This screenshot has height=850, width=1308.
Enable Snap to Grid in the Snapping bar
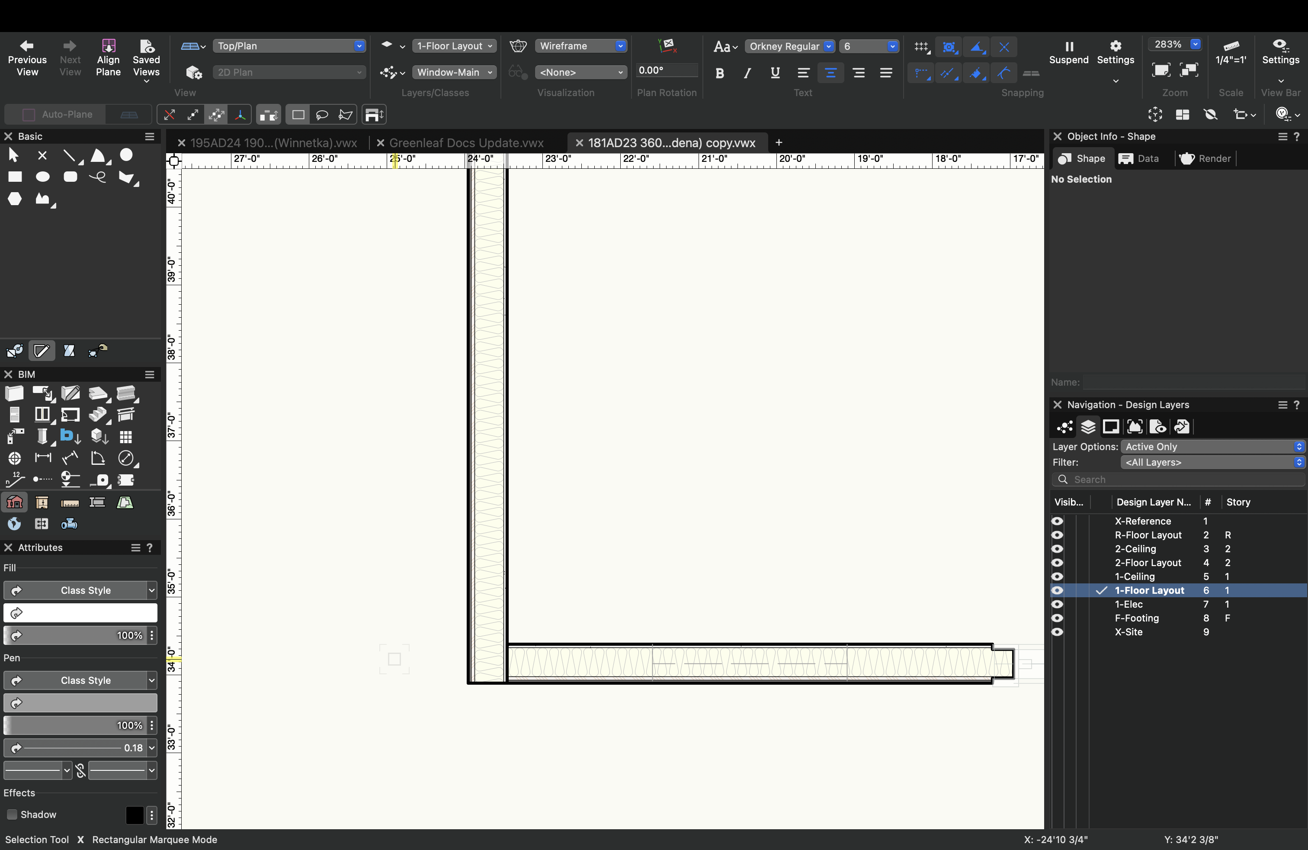[922, 47]
